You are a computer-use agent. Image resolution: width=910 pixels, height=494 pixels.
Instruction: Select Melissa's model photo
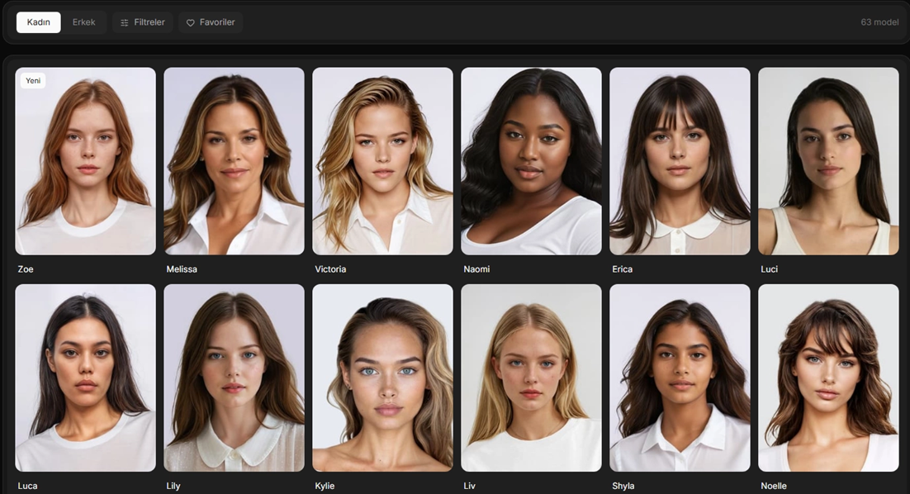pyautogui.click(x=234, y=161)
